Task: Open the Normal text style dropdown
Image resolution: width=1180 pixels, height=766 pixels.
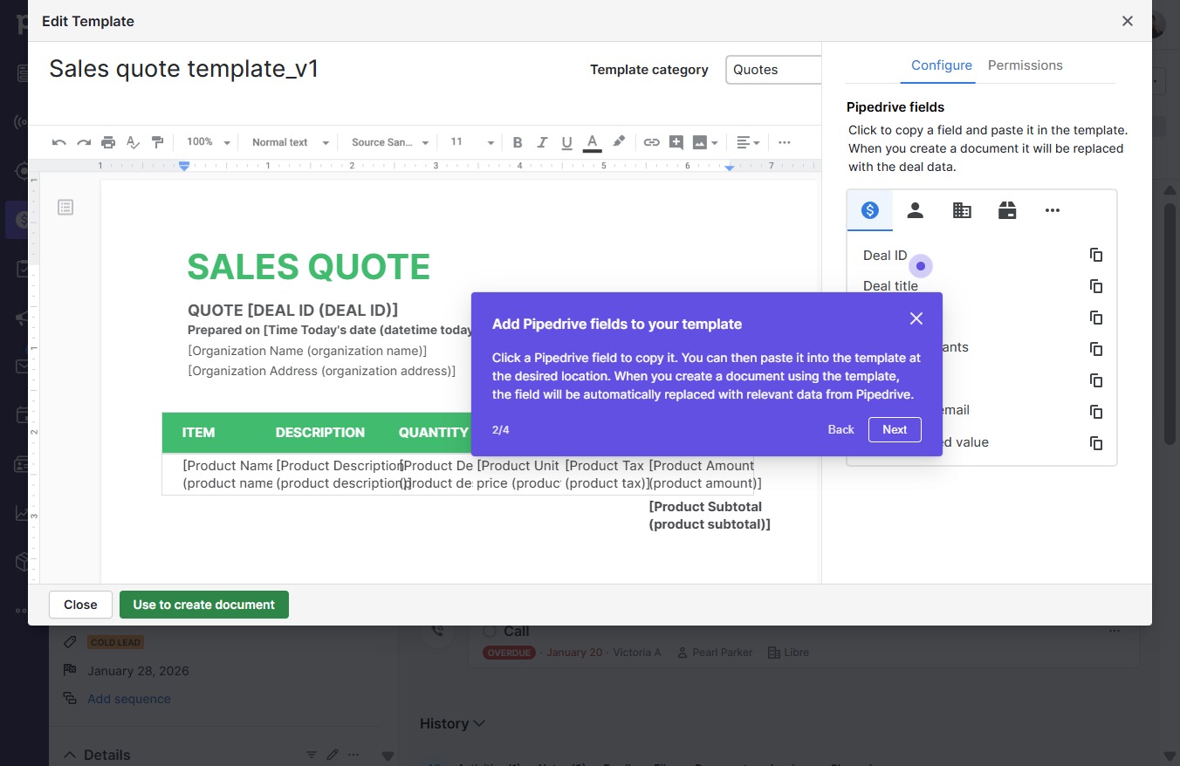Action: point(291,142)
